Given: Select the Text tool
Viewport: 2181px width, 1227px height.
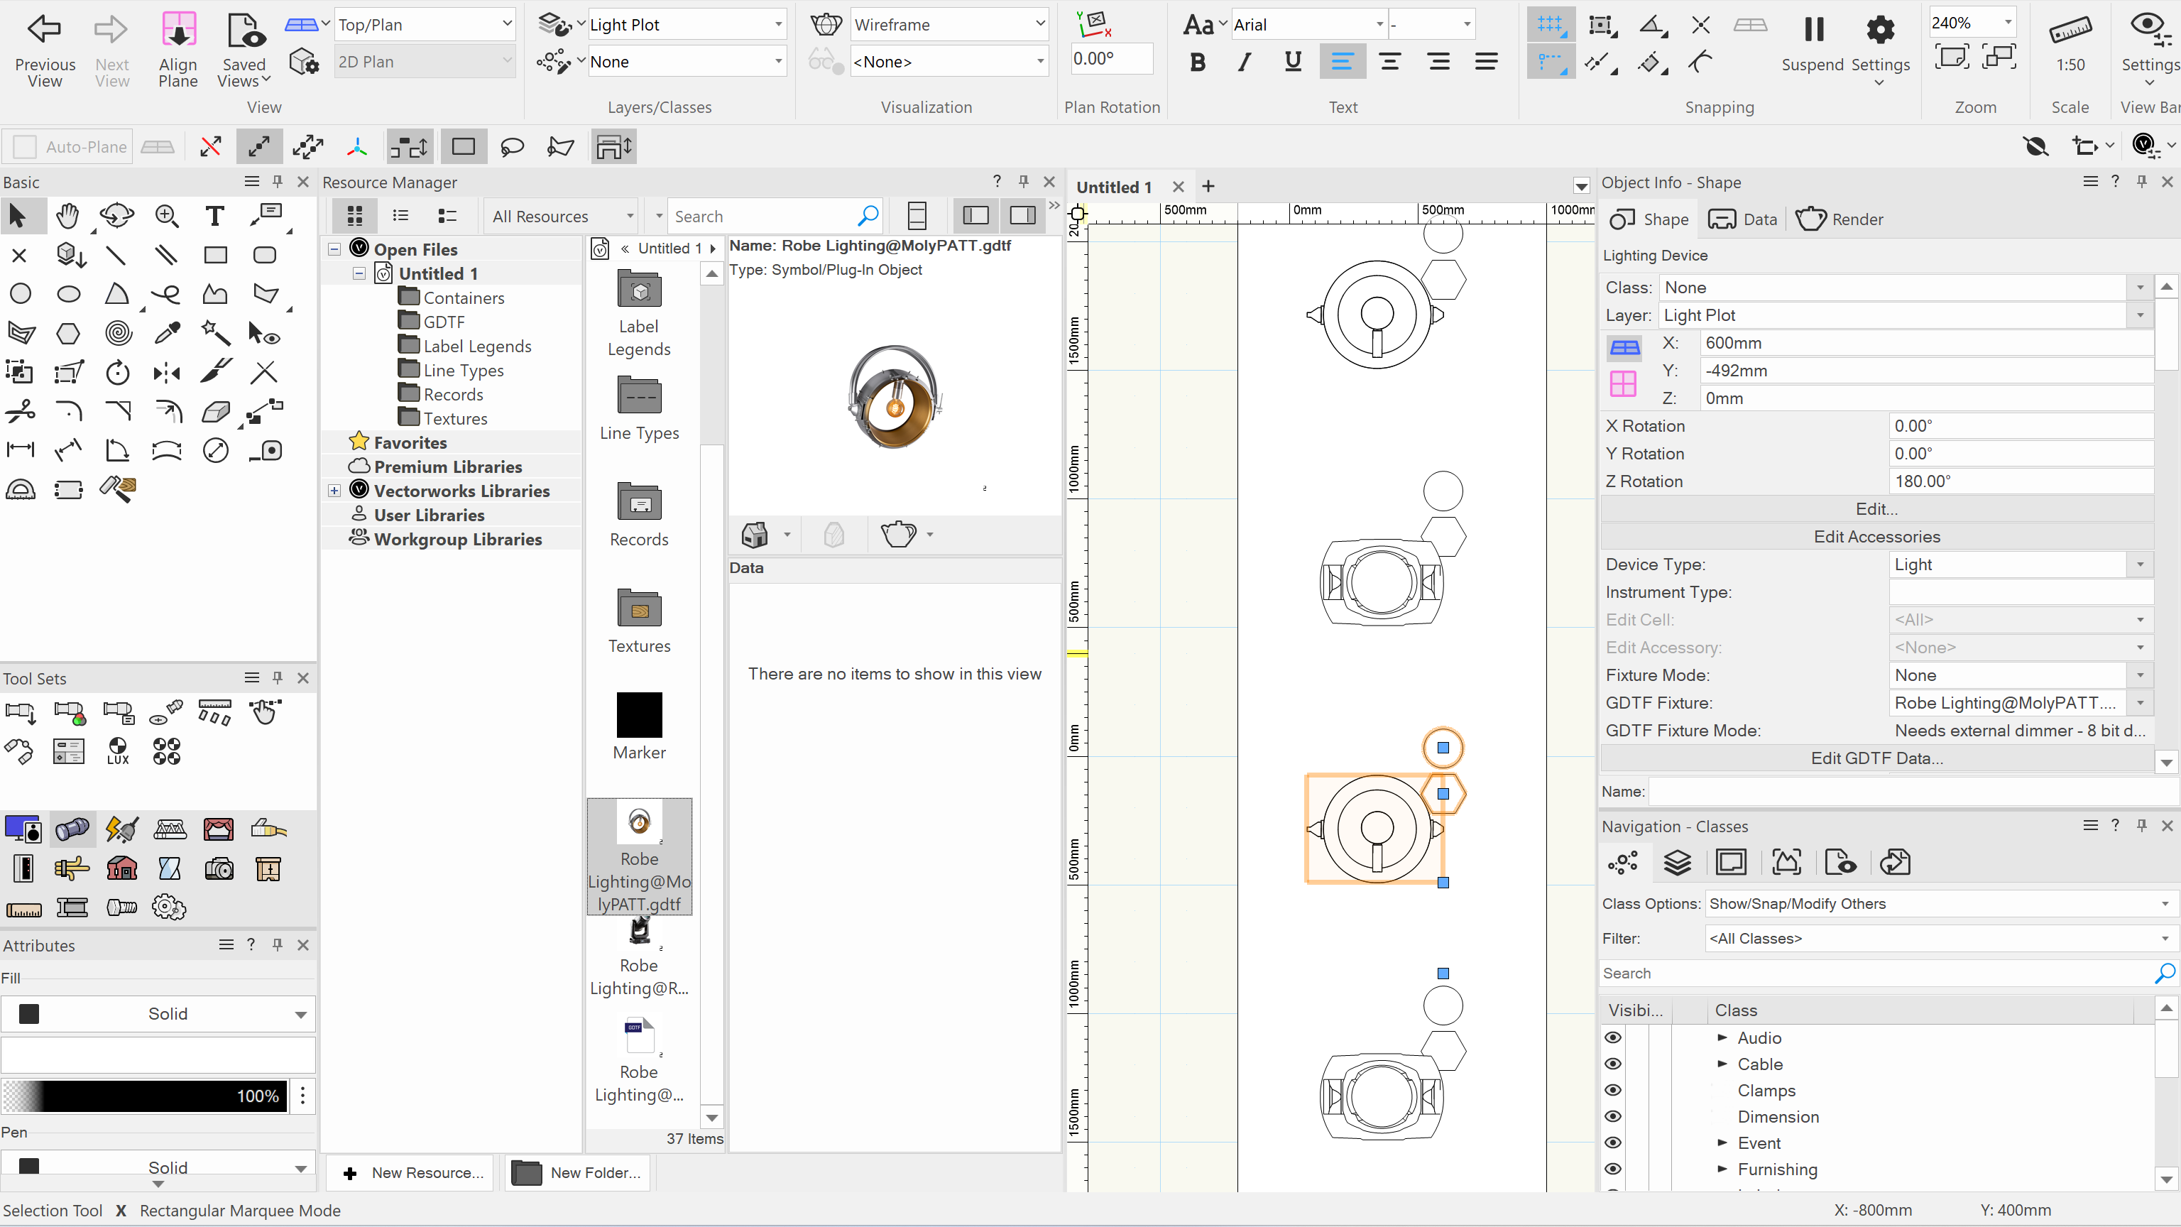Looking at the screenshot, I should click(x=215, y=216).
